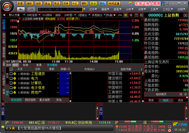Screen dimensions: 189x133
Task: Click the Dazhihui round logo button
Action: point(8,7)
